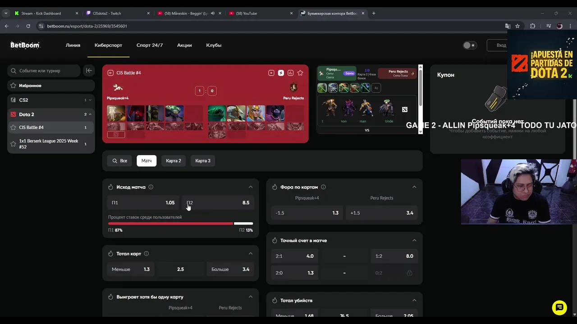Collapse the Точный счет в матче section
The image size is (577, 324).
[x=414, y=240]
